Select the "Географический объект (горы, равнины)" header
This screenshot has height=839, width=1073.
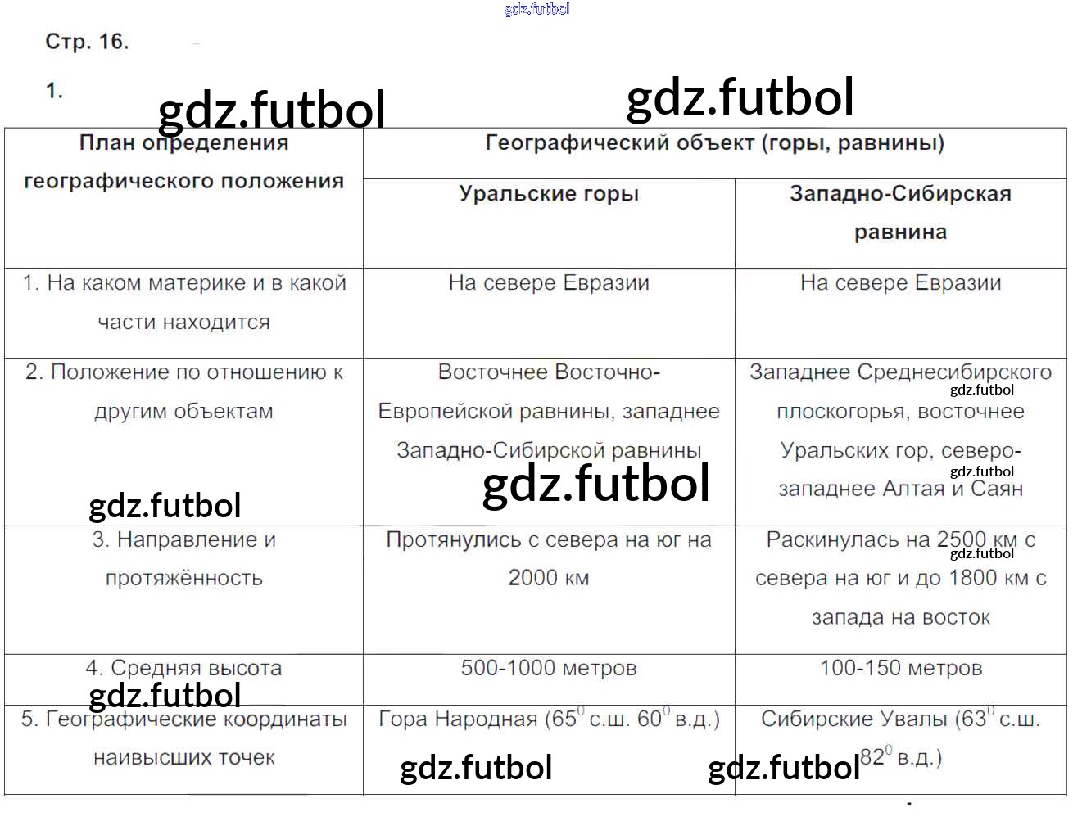click(714, 143)
